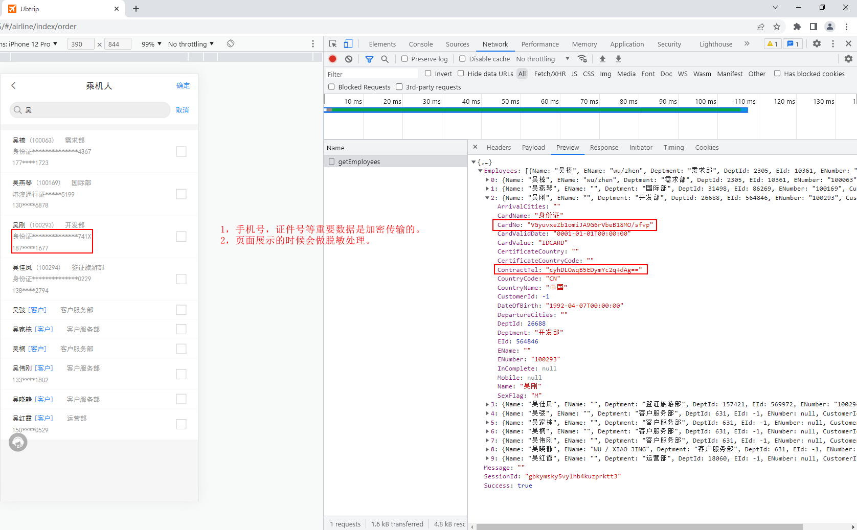Import HAR file upload icon
Screen dimensions: 857x530
point(602,59)
